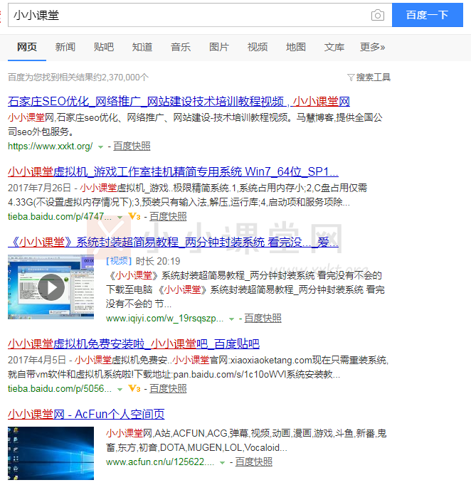
Task: Click result count text 百度为您找到相关结果约2,370,000个
Action: point(78,78)
